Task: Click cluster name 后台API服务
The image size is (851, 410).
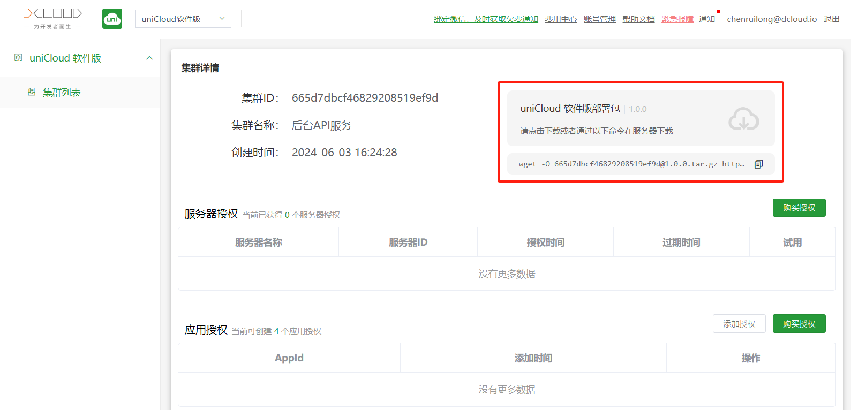Action: (321, 125)
